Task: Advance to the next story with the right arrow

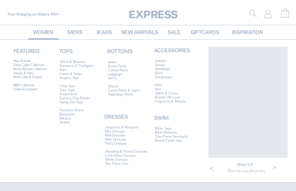Action: click(274, 168)
